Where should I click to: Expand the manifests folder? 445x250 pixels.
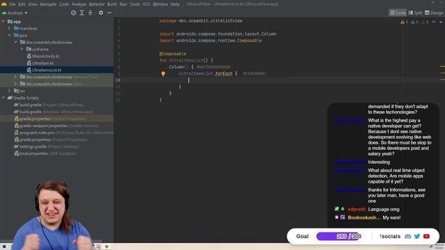tap(10, 28)
